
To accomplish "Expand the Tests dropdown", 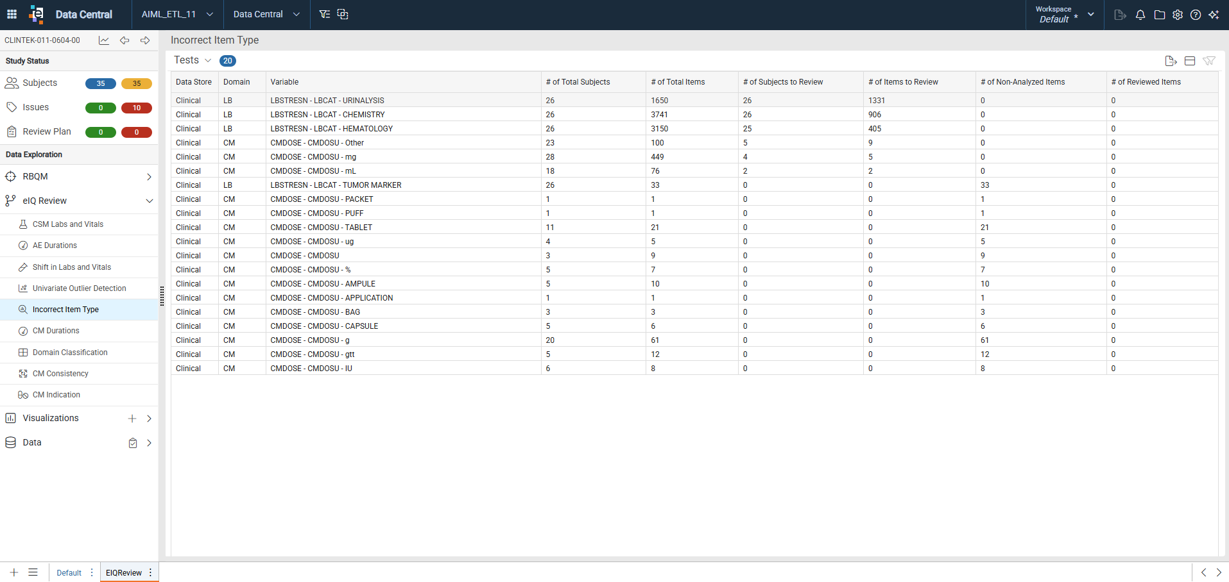I will pyautogui.click(x=208, y=60).
